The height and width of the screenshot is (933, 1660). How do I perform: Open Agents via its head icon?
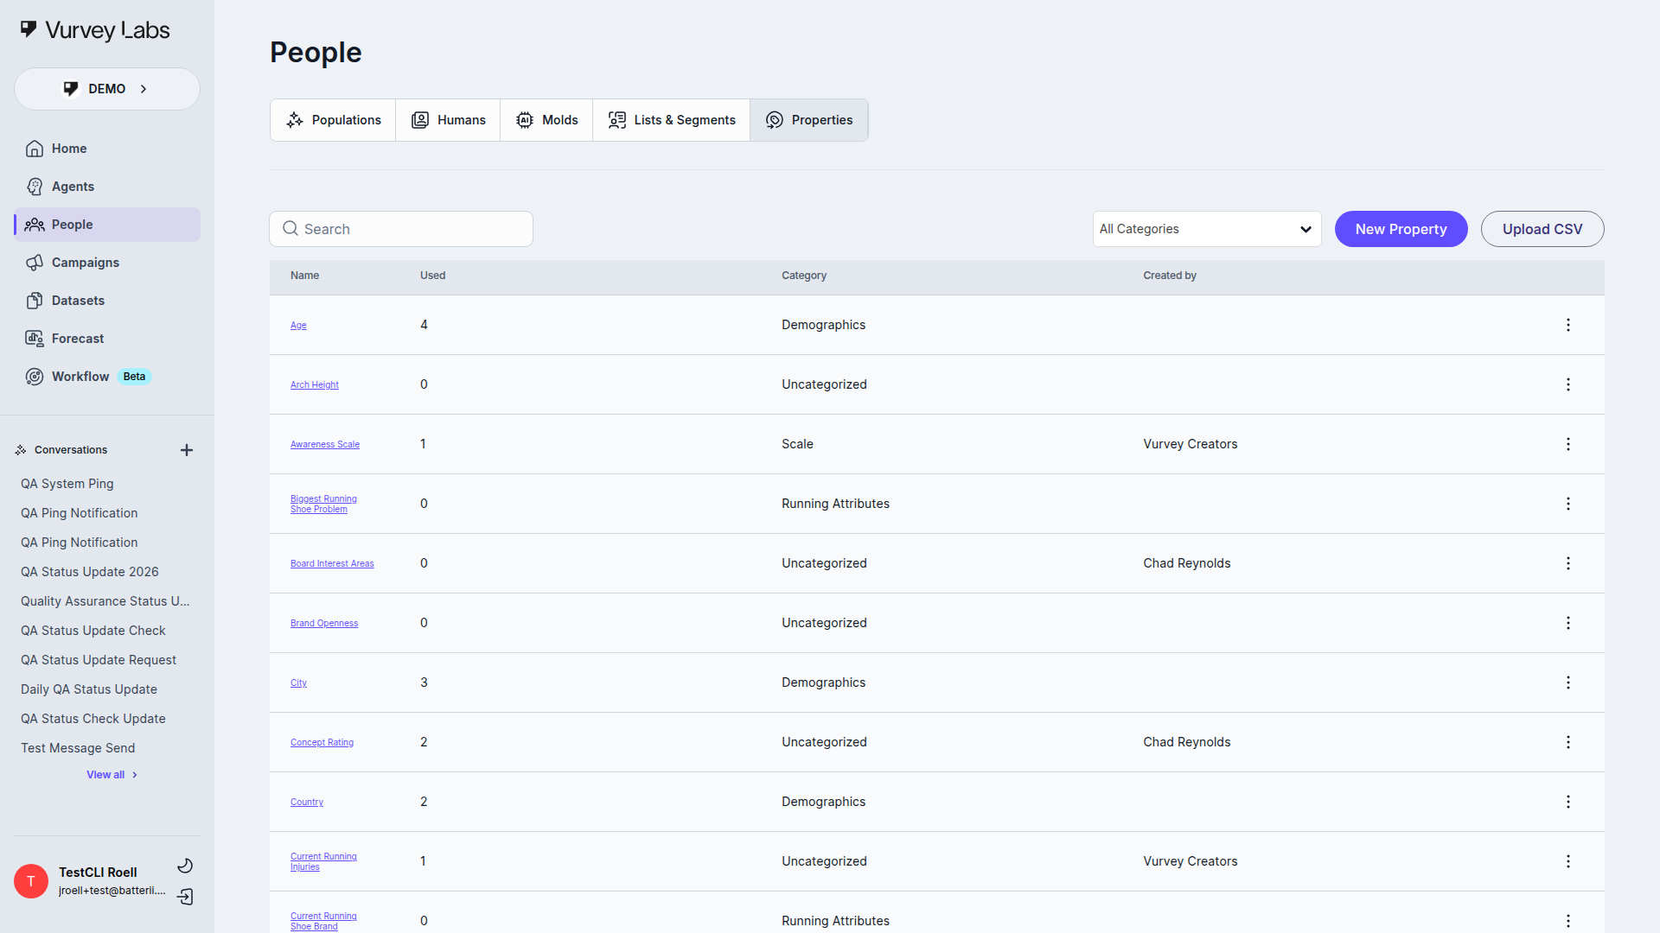click(35, 187)
